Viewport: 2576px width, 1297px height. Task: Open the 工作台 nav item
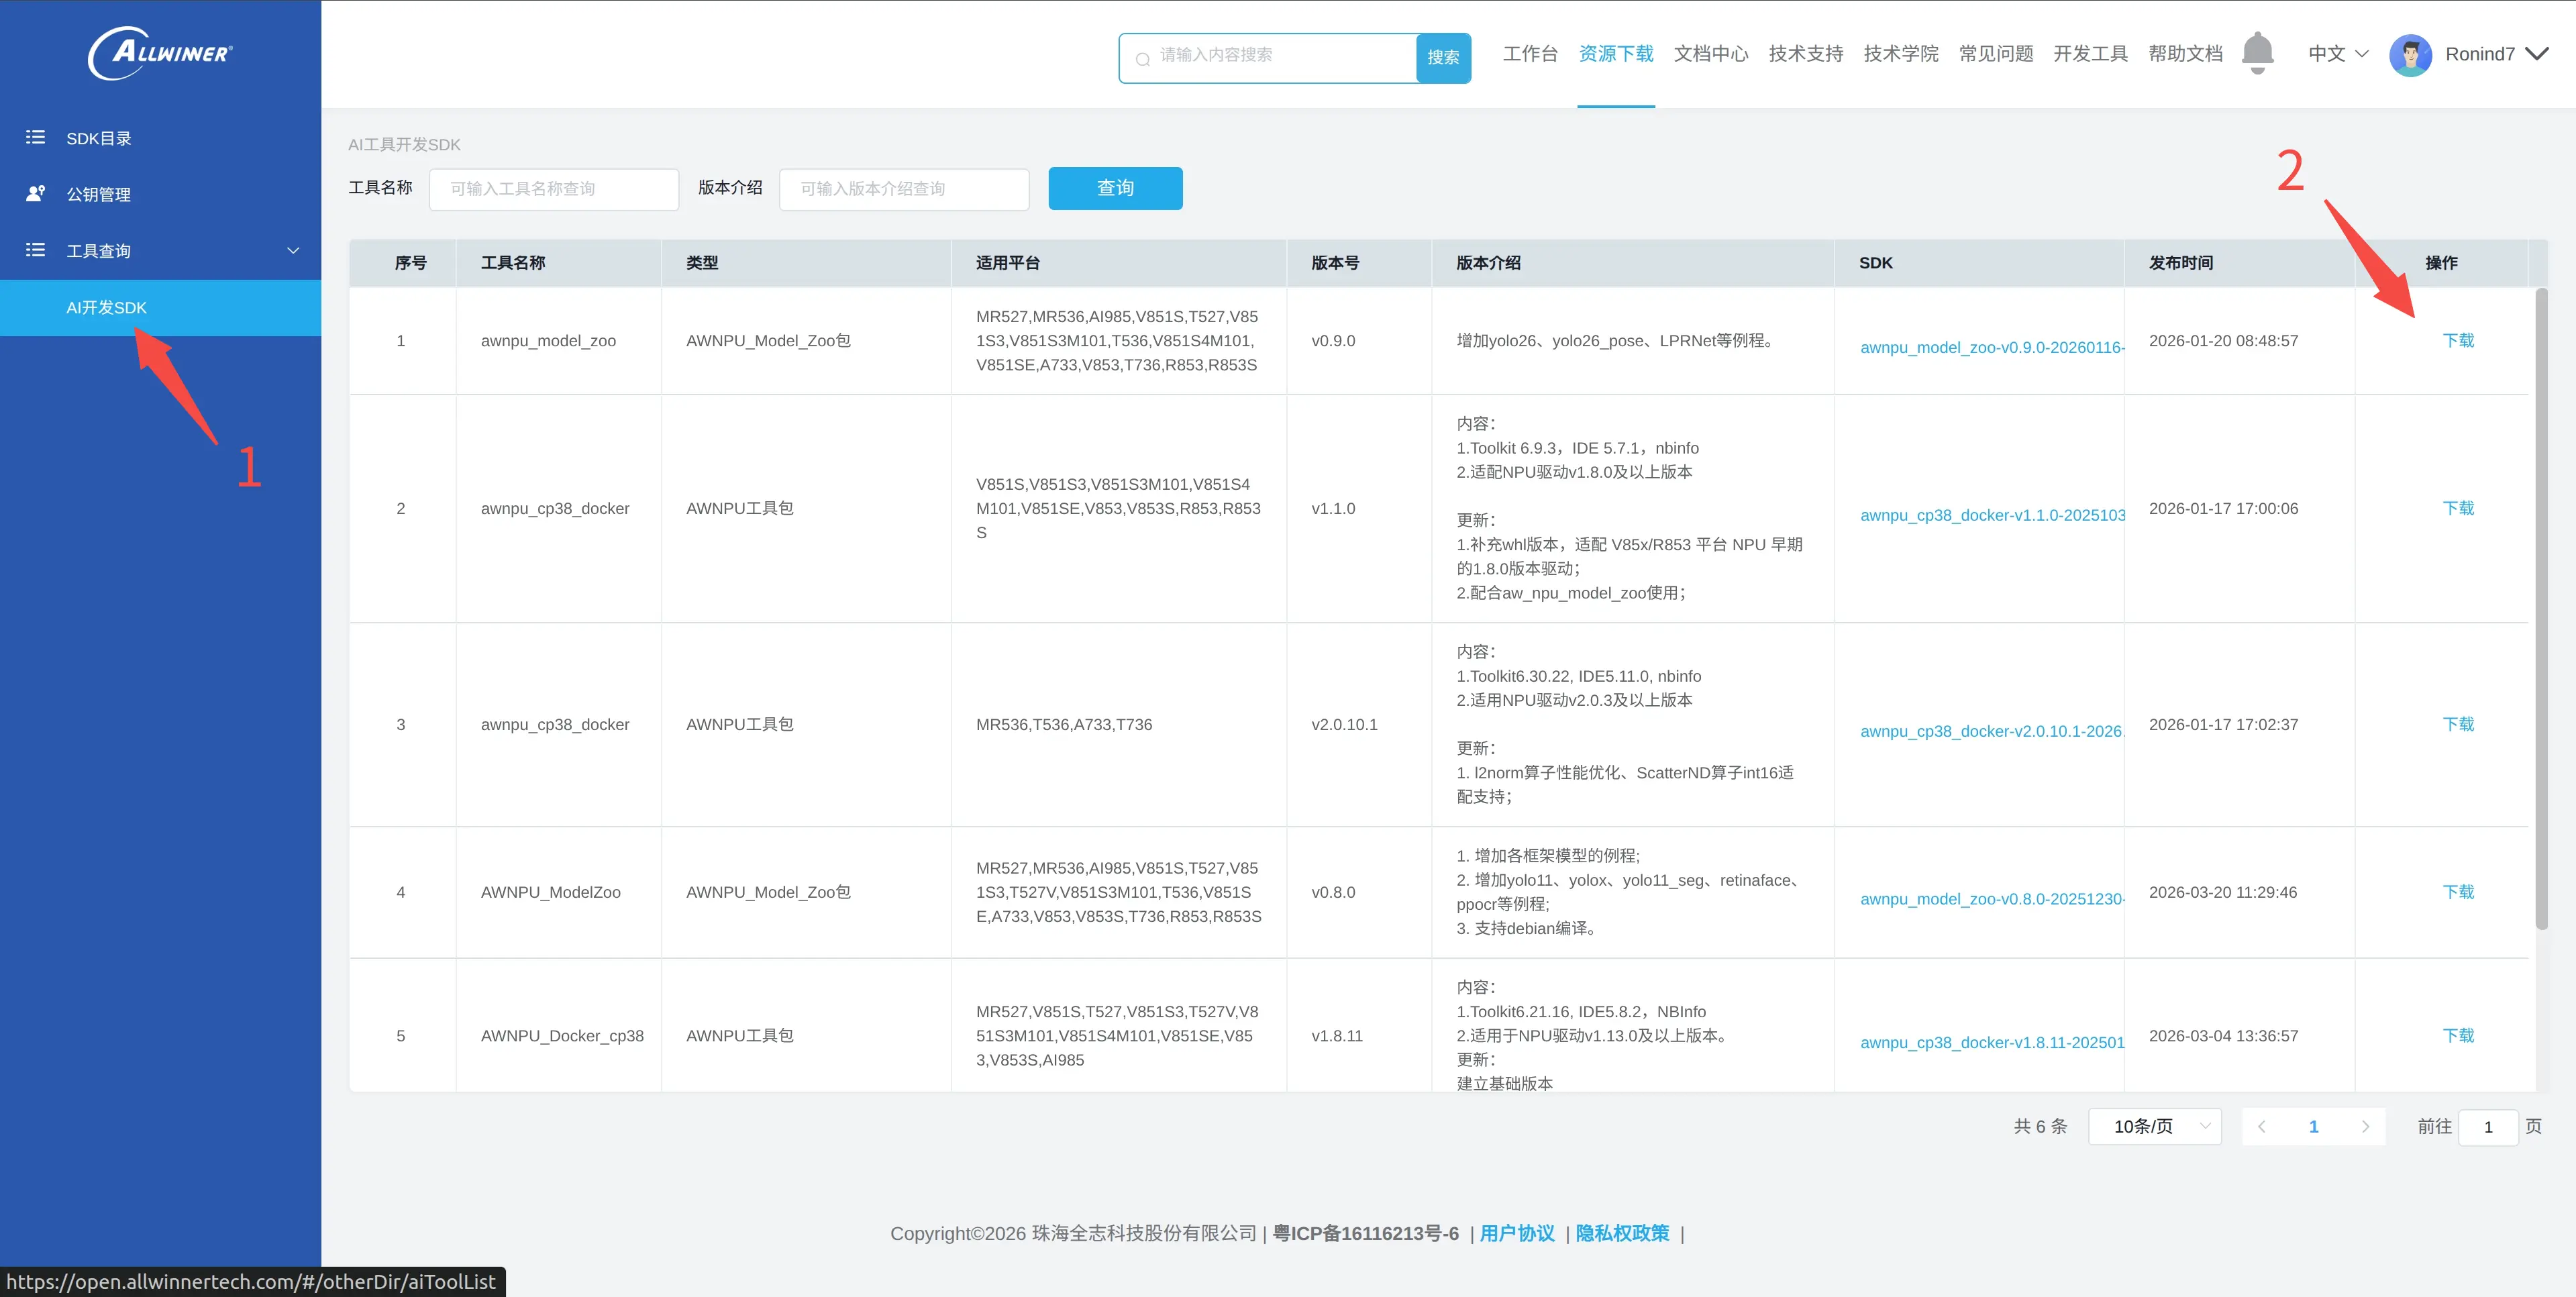(1530, 54)
